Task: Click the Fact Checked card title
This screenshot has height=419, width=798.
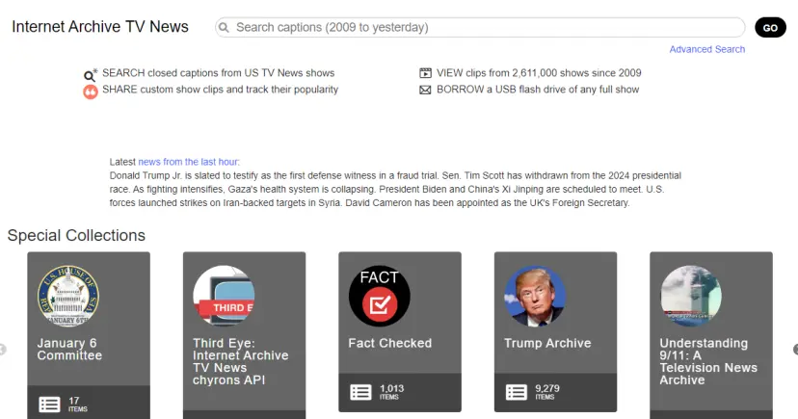Action: point(389,343)
